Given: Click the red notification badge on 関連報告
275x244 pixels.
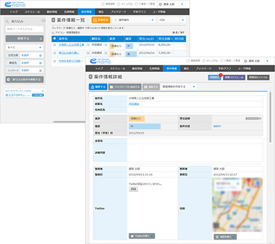Looking at the screenshot, I should click(x=221, y=75).
